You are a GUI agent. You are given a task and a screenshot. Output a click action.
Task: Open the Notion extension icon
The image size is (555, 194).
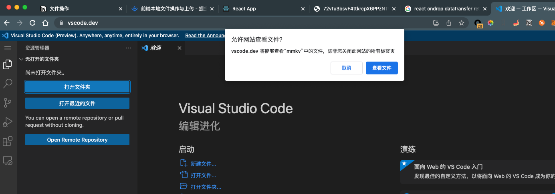click(x=529, y=23)
